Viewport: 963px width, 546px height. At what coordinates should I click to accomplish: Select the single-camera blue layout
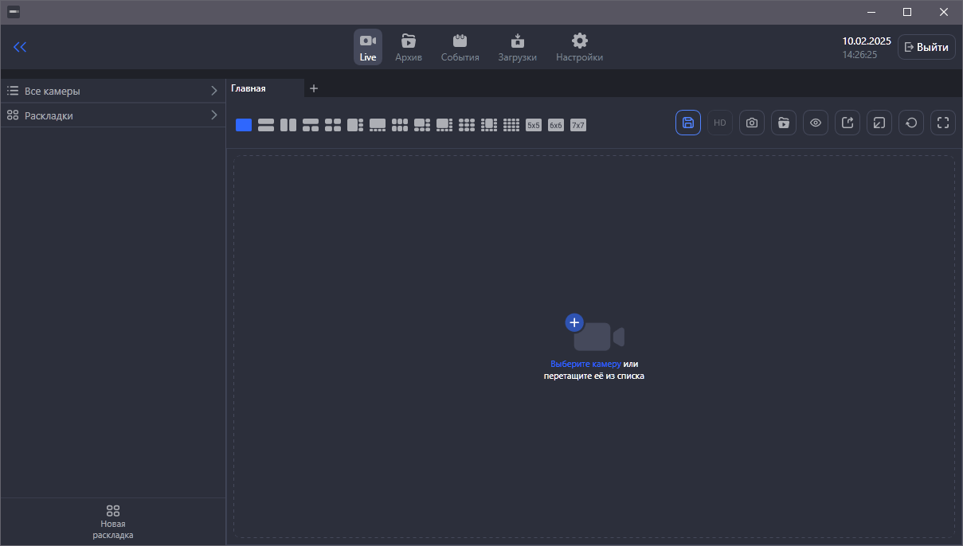click(x=244, y=125)
